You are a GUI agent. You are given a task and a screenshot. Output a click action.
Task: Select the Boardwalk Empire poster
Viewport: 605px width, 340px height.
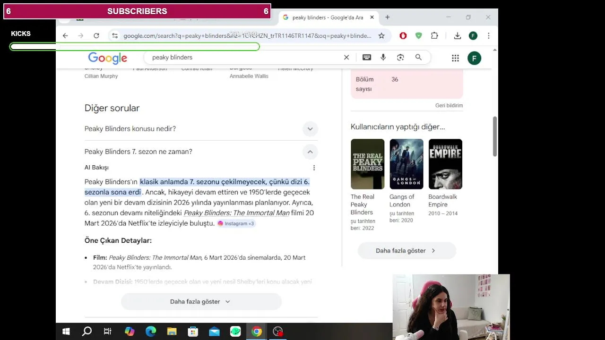click(x=445, y=164)
